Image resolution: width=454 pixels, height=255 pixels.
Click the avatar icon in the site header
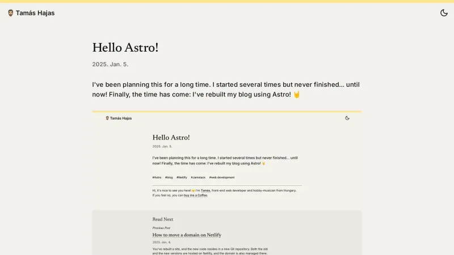point(10,13)
